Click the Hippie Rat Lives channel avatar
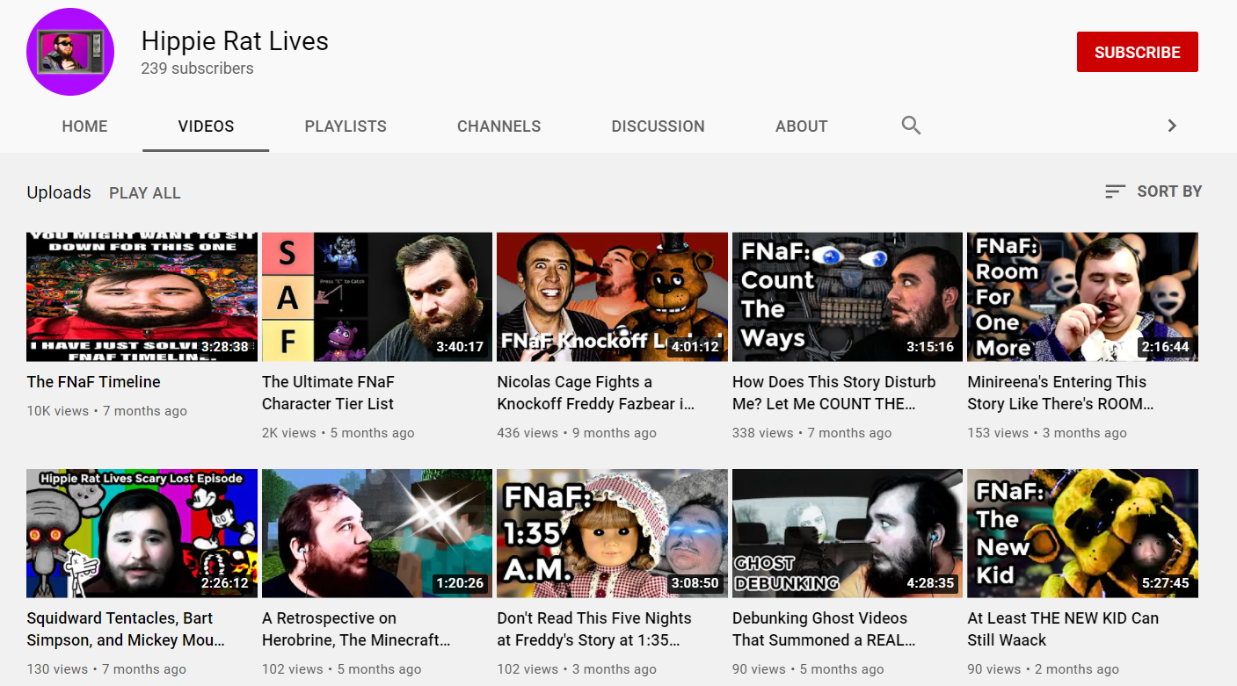This screenshot has width=1237, height=686. (70, 52)
